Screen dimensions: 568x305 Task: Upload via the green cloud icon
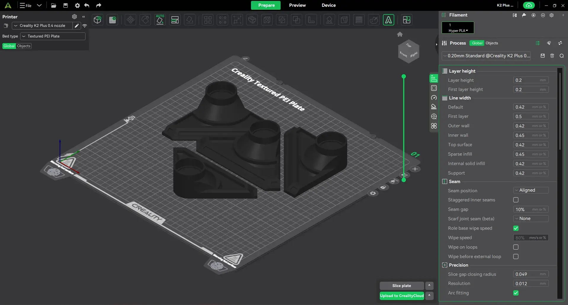click(x=529, y=5)
